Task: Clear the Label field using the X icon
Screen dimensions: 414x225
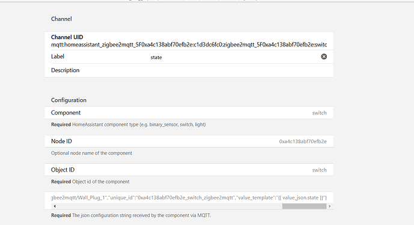Action: [324, 57]
